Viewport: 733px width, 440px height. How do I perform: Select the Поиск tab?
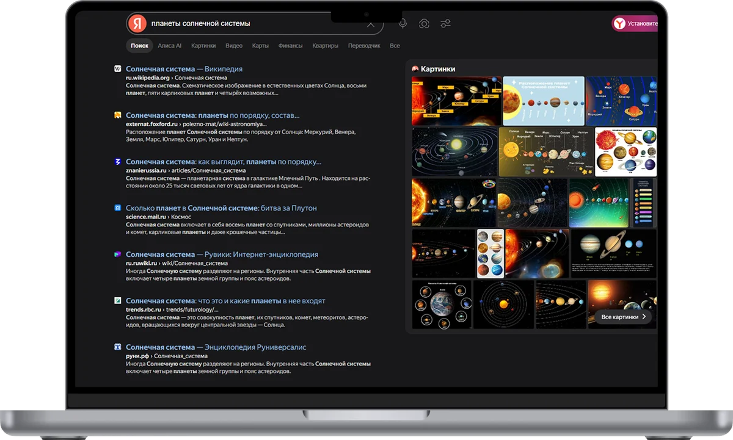click(x=139, y=46)
